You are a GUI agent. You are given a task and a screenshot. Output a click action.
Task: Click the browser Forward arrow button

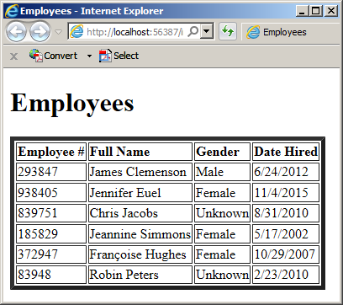point(40,32)
